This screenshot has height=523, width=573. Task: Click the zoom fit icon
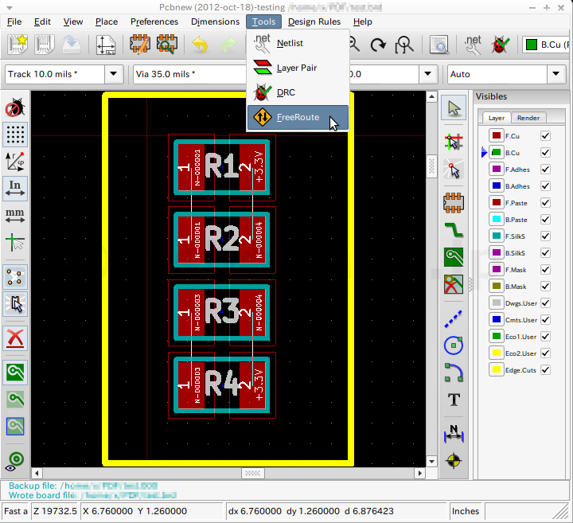(404, 45)
